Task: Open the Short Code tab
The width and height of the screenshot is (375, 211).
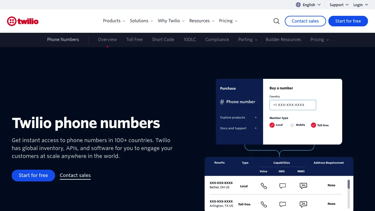Action: click(163, 40)
